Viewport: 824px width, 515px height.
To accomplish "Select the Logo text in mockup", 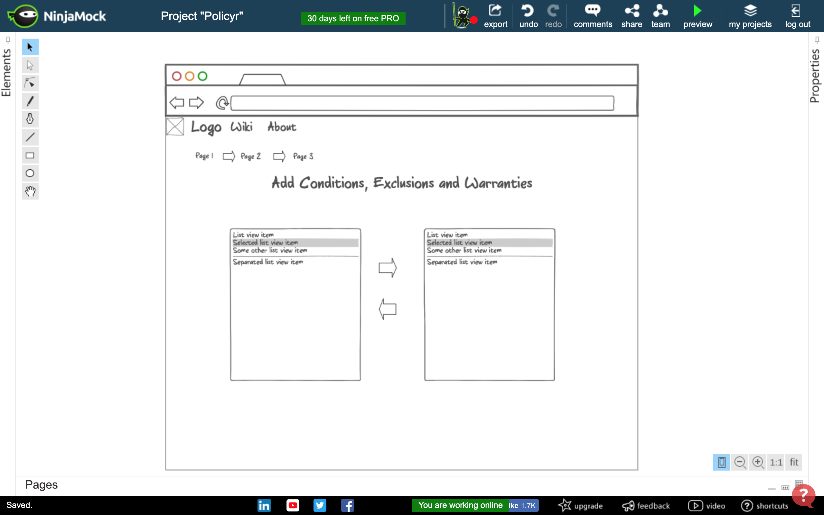I will (x=206, y=127).
